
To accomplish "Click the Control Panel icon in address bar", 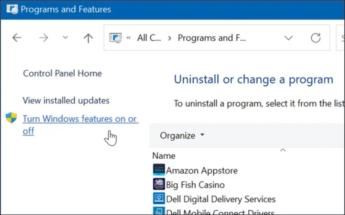I will pos(116,38).
